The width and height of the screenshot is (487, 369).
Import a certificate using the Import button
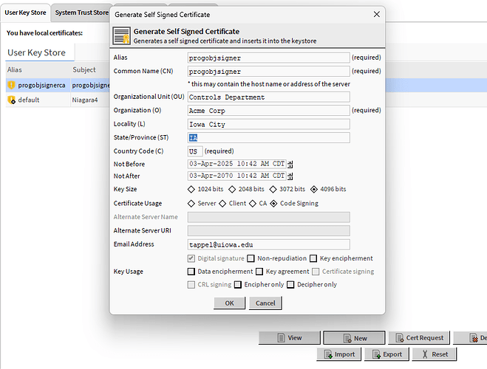(338, 354)
